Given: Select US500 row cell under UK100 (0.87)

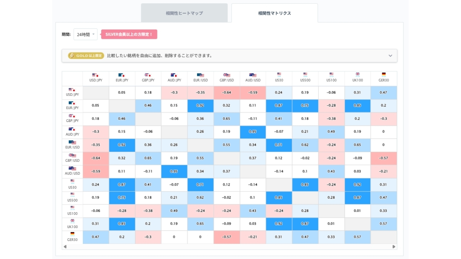Looking at the screenshot, I should [358, 197].
